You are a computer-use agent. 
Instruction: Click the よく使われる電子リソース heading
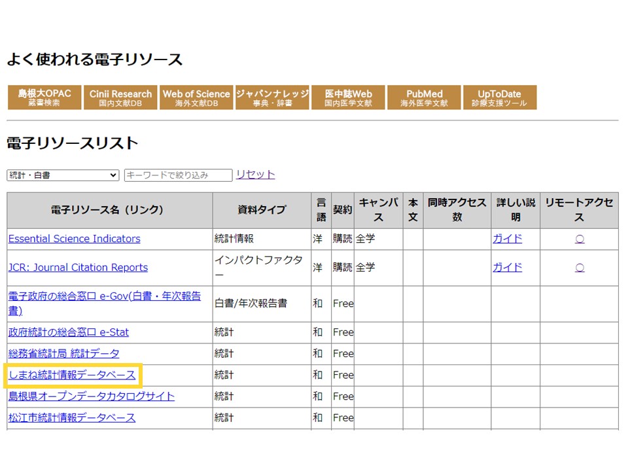(95, 60)
